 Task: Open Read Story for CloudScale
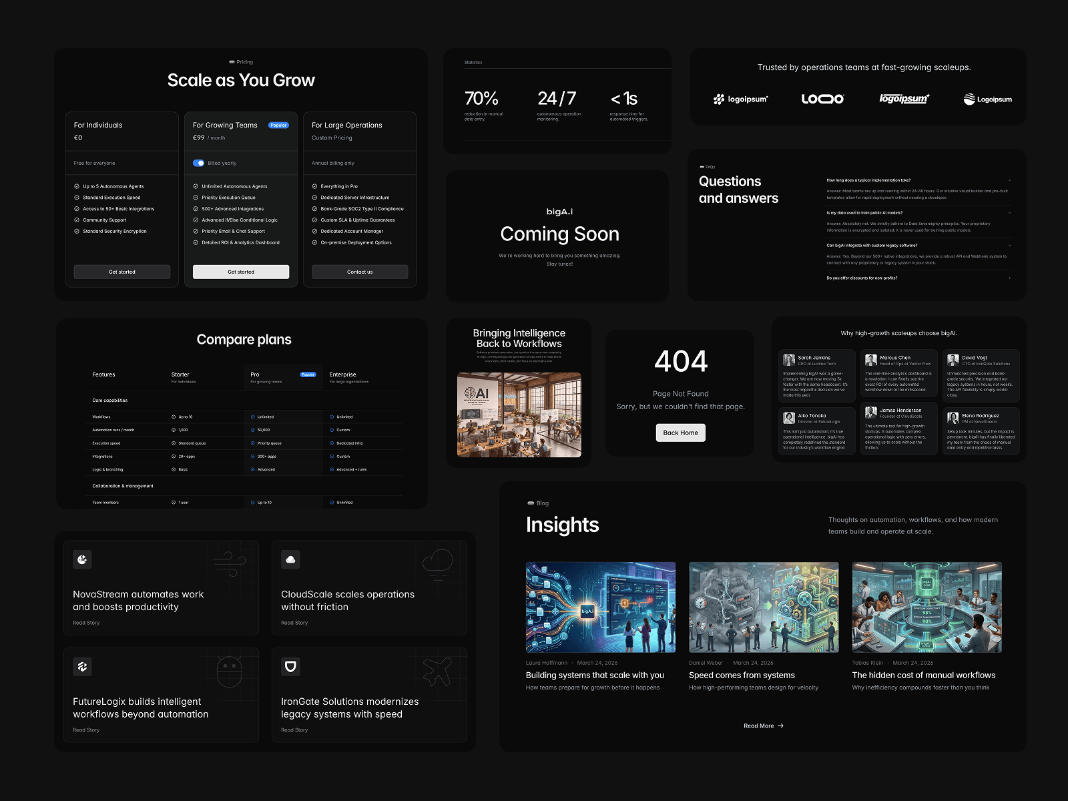[x=294, y=623]
